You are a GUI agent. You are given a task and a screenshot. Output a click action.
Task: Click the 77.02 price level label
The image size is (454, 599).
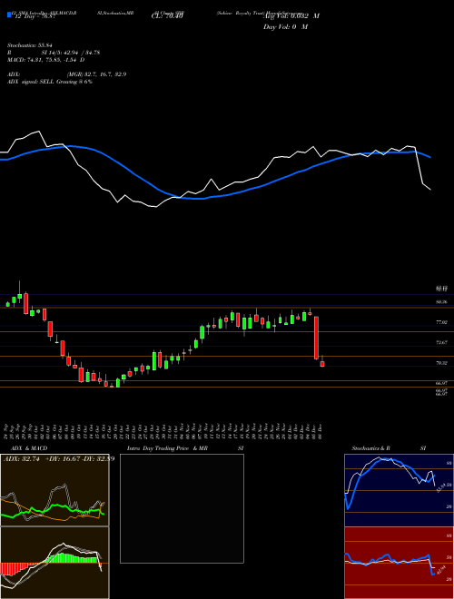tap(441, 323)
